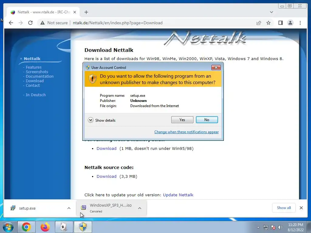Click Show all downloads button
311x233 pixels.
(284, 208)
